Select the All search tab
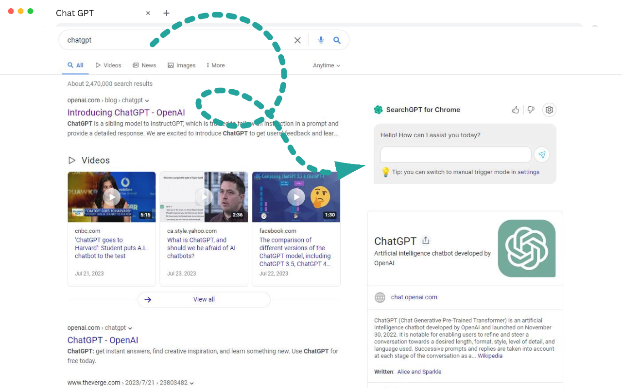622x388 pixels. tap(75, 65)
